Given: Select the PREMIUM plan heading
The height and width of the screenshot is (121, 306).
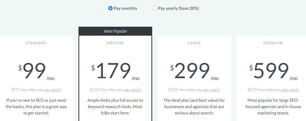Looking at the screenshot, I should (273, 43).
